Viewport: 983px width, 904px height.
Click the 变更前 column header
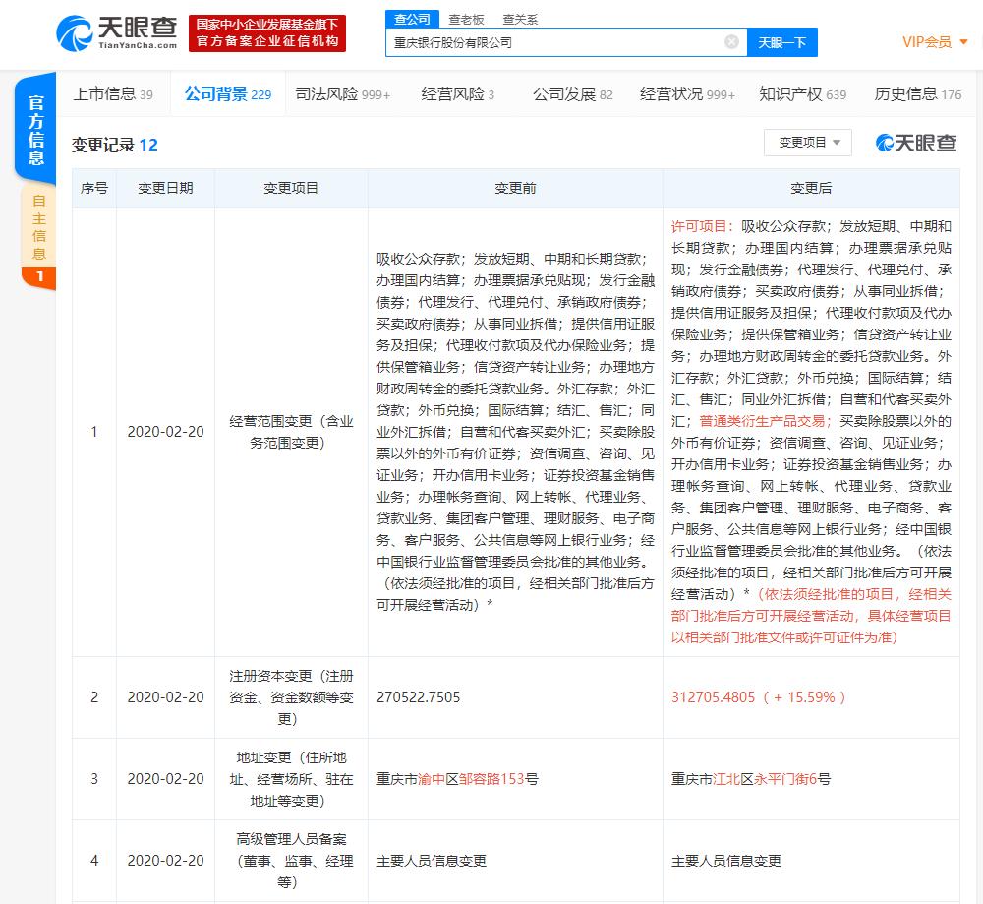[x=515, y=188]
